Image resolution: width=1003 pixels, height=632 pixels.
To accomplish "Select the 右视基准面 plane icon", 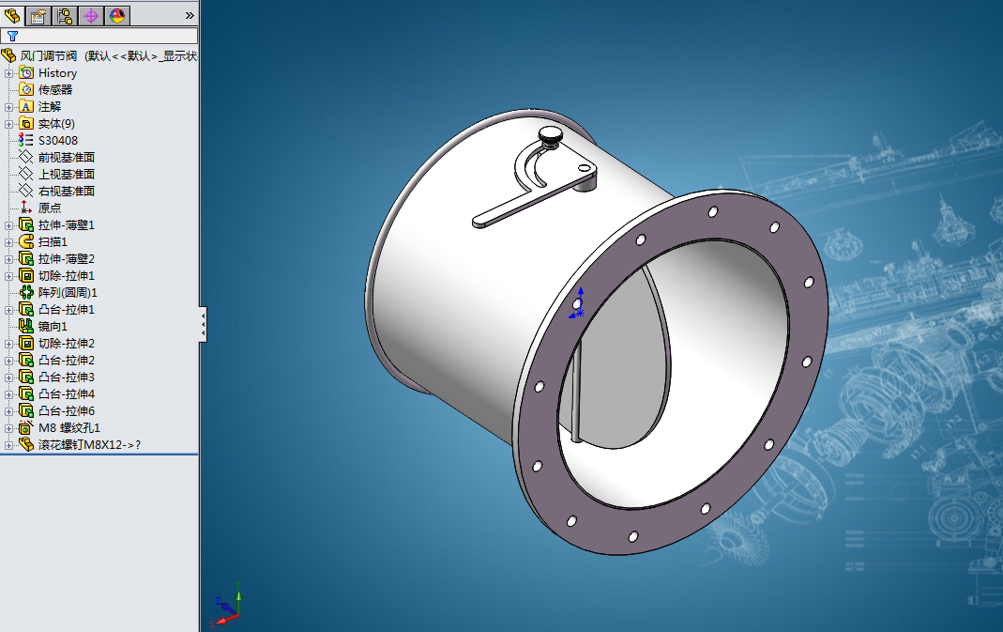I will pyautogui.click(x=26, y=191).
